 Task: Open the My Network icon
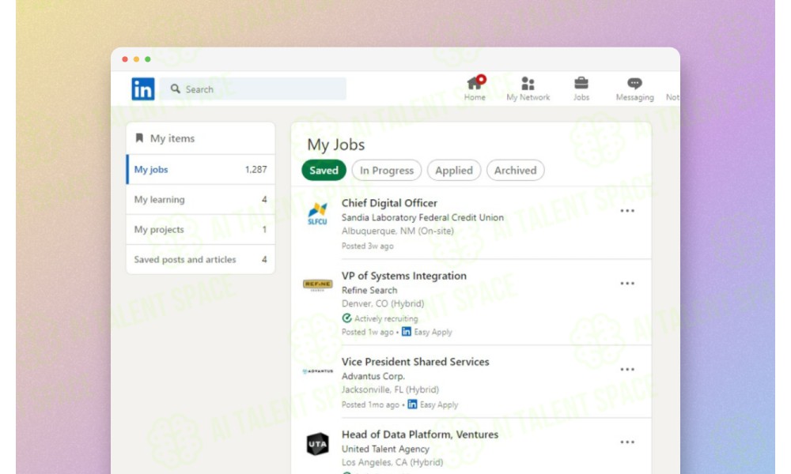[528, 83]
